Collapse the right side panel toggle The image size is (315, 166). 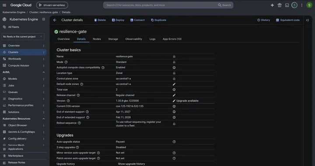[308, 20]
